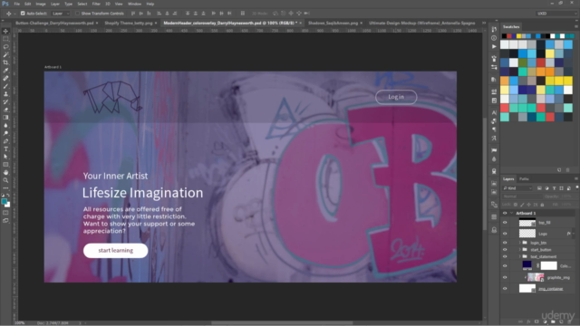Select the Move tool in toolbox
The image size is (580, 326).
point(5,31)
